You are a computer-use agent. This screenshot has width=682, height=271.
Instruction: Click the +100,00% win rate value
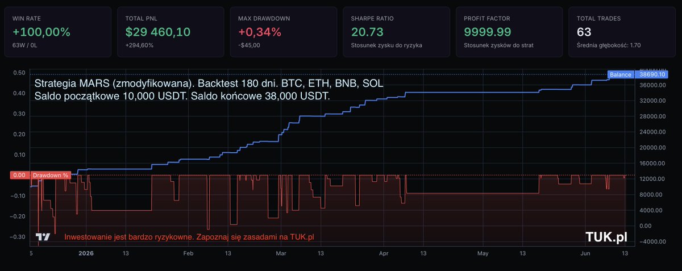(41, 32)
